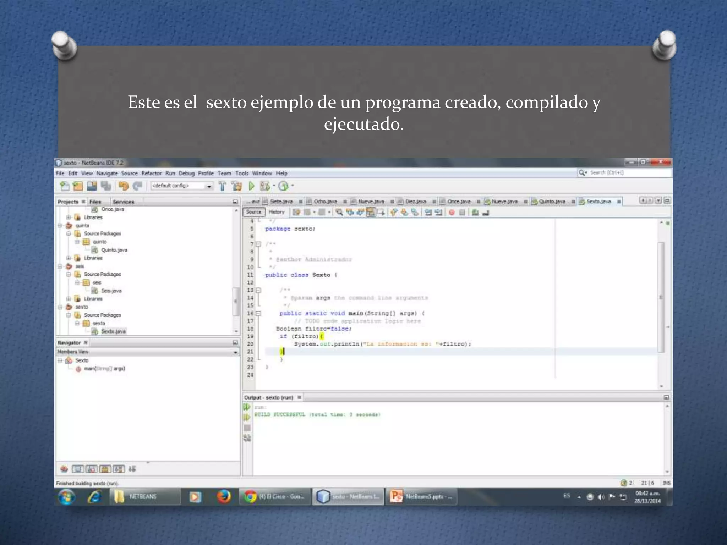Open the Debug Project dropdown arrow

(274, 186)
